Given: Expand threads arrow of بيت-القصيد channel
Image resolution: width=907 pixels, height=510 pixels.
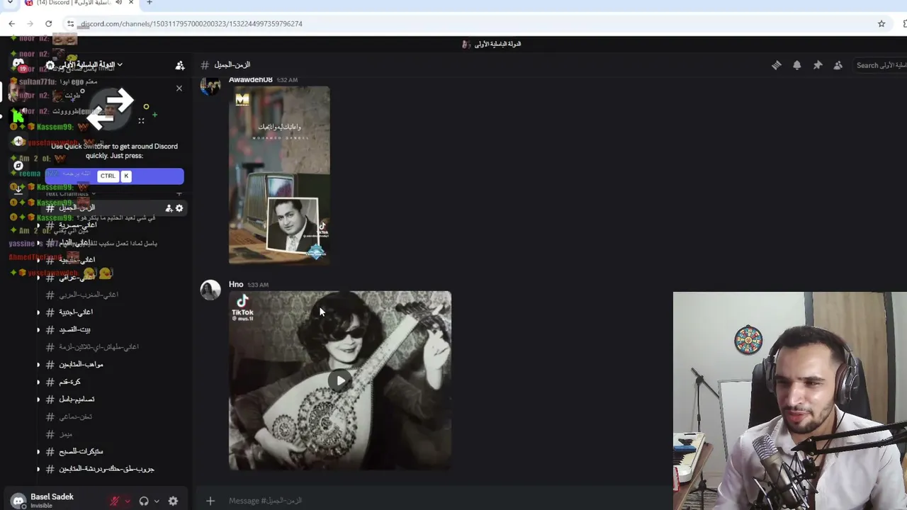Looking at the screenshot, I should [x=38, y=329].
